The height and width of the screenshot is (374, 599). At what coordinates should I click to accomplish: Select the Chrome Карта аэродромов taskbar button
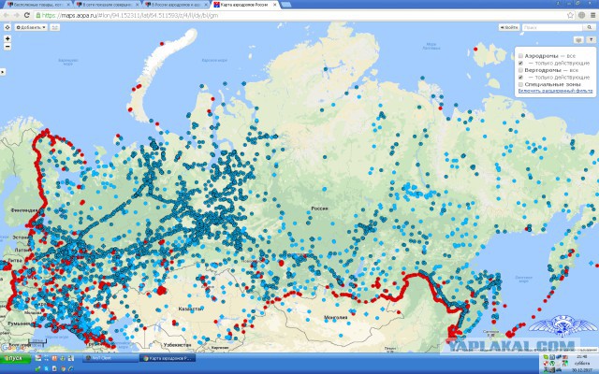pyautogui.click(x=168, y=358)
